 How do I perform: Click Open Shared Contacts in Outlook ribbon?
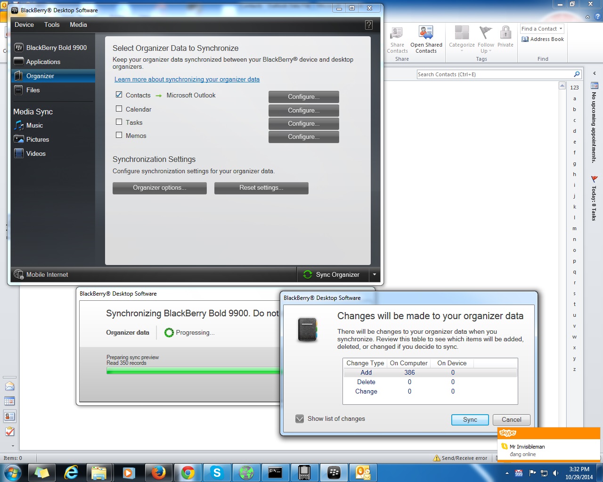coord(426,40)
